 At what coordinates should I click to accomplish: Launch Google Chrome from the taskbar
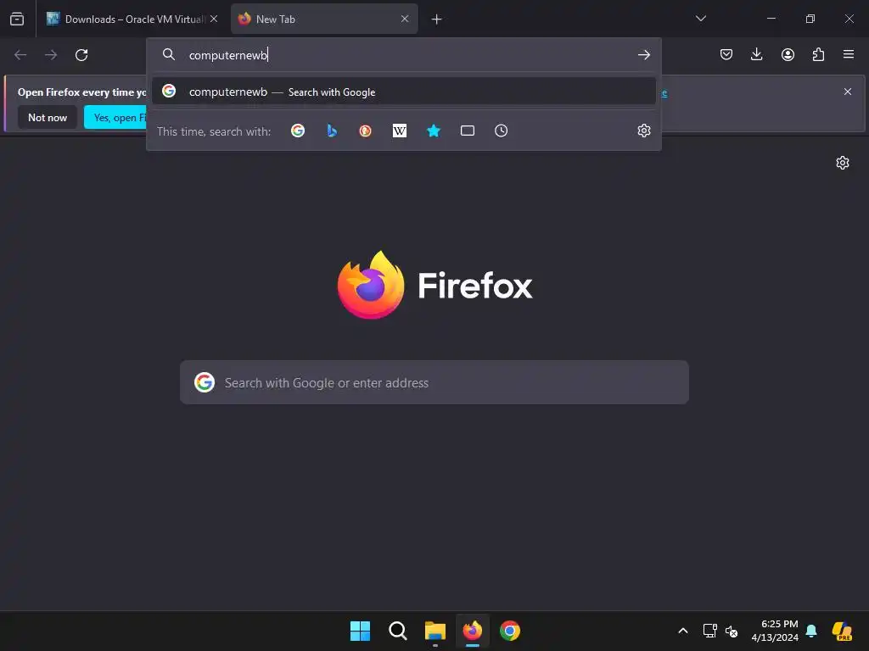click(x=510, y=631)
